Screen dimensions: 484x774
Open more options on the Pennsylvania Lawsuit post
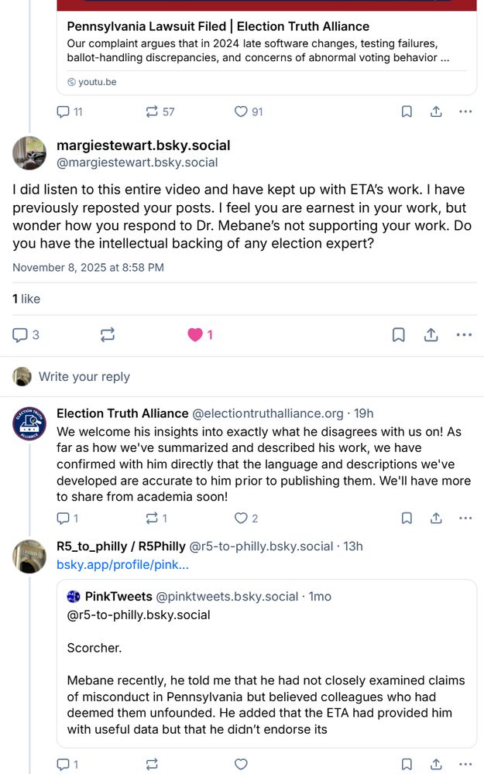[x=465, y=111]
